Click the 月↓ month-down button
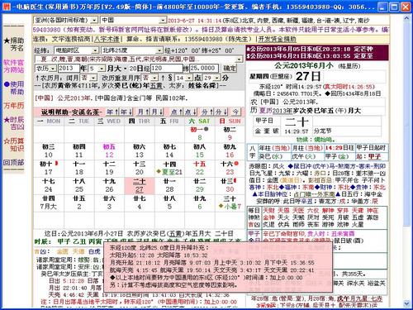The height and width of the screenshot is (310, 413). coord(157,112)
